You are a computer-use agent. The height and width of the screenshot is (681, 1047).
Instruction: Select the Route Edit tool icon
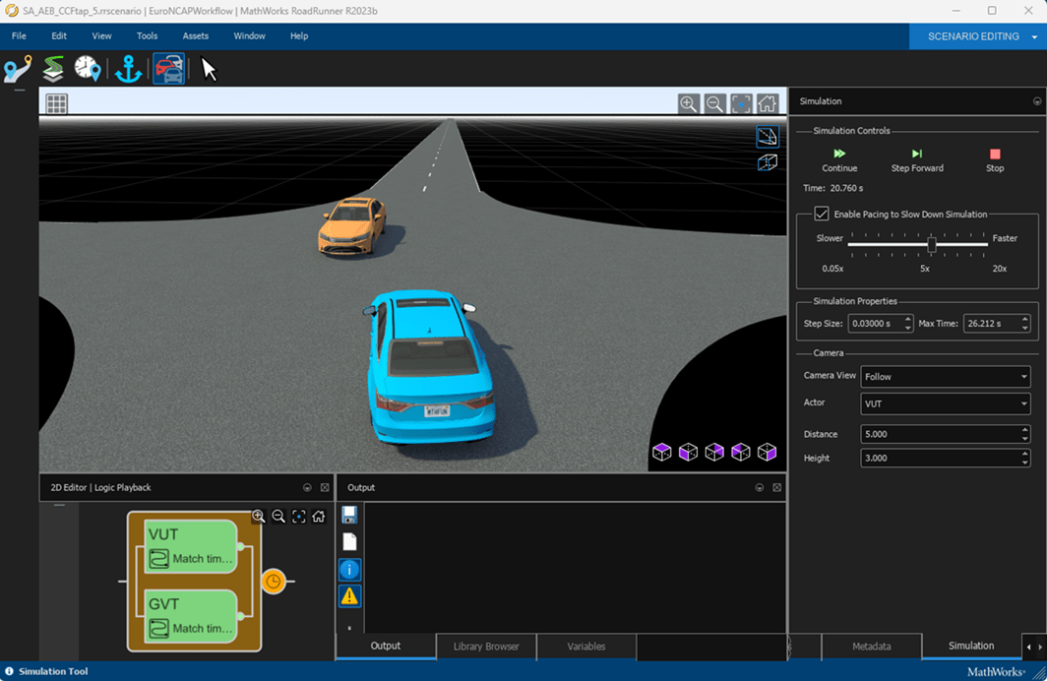click(18, 69)
